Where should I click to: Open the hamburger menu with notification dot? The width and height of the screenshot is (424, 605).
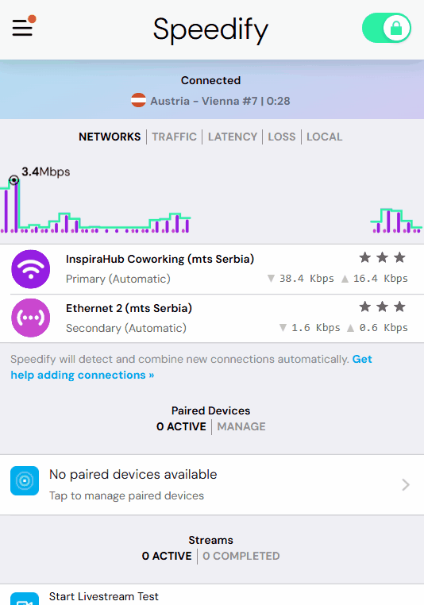(x=24, y=27)
